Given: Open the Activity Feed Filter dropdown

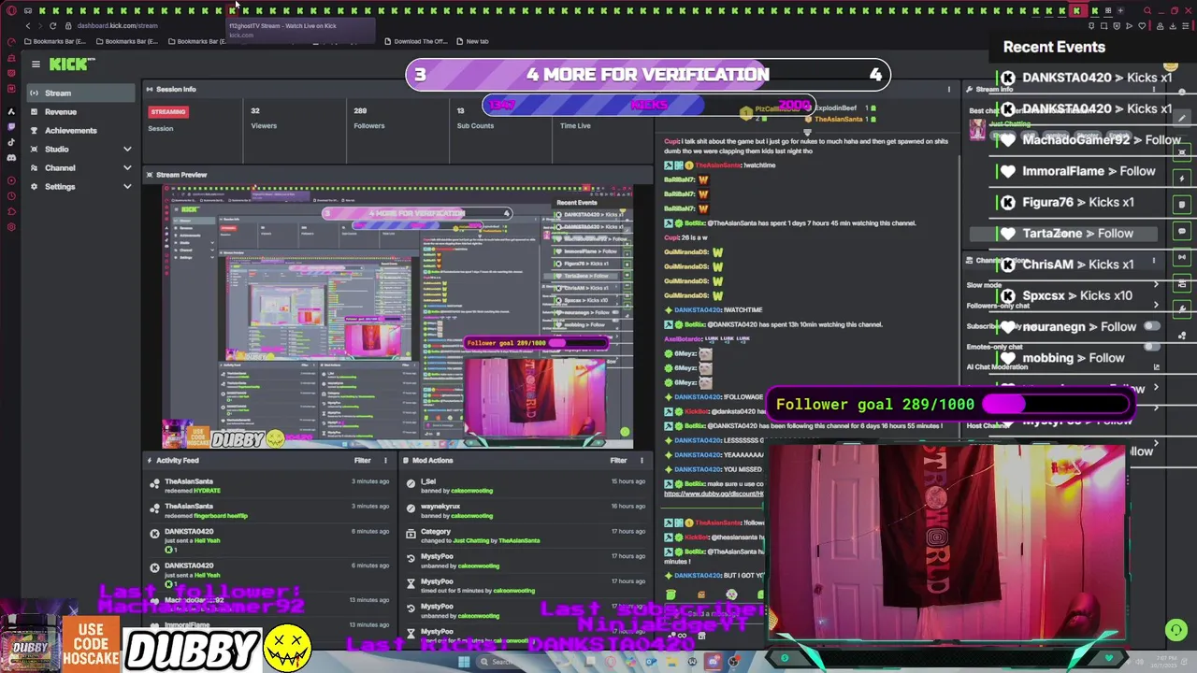Looking at the screenshot, I should (362, 461).
